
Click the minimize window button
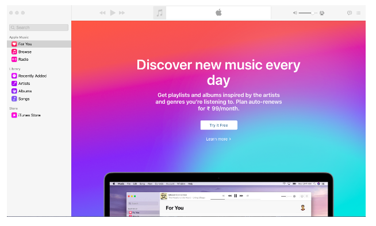[17, 13]
